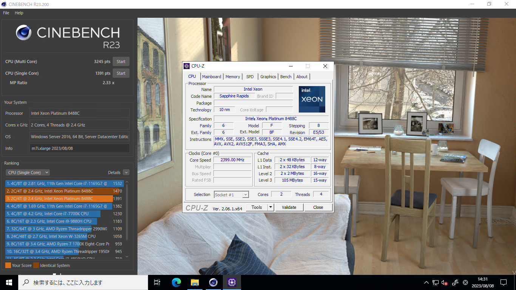The image size is (516, 290).
Task: Click the orange Your Score legend swatch
Action: [8, 265]
